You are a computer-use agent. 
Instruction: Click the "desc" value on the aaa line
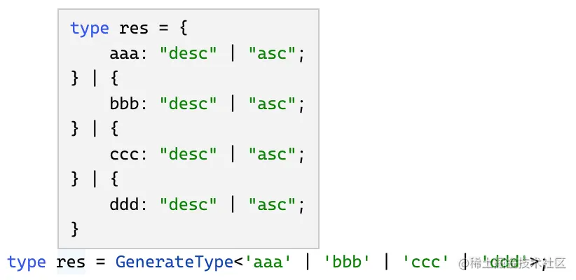click(188, 54)
